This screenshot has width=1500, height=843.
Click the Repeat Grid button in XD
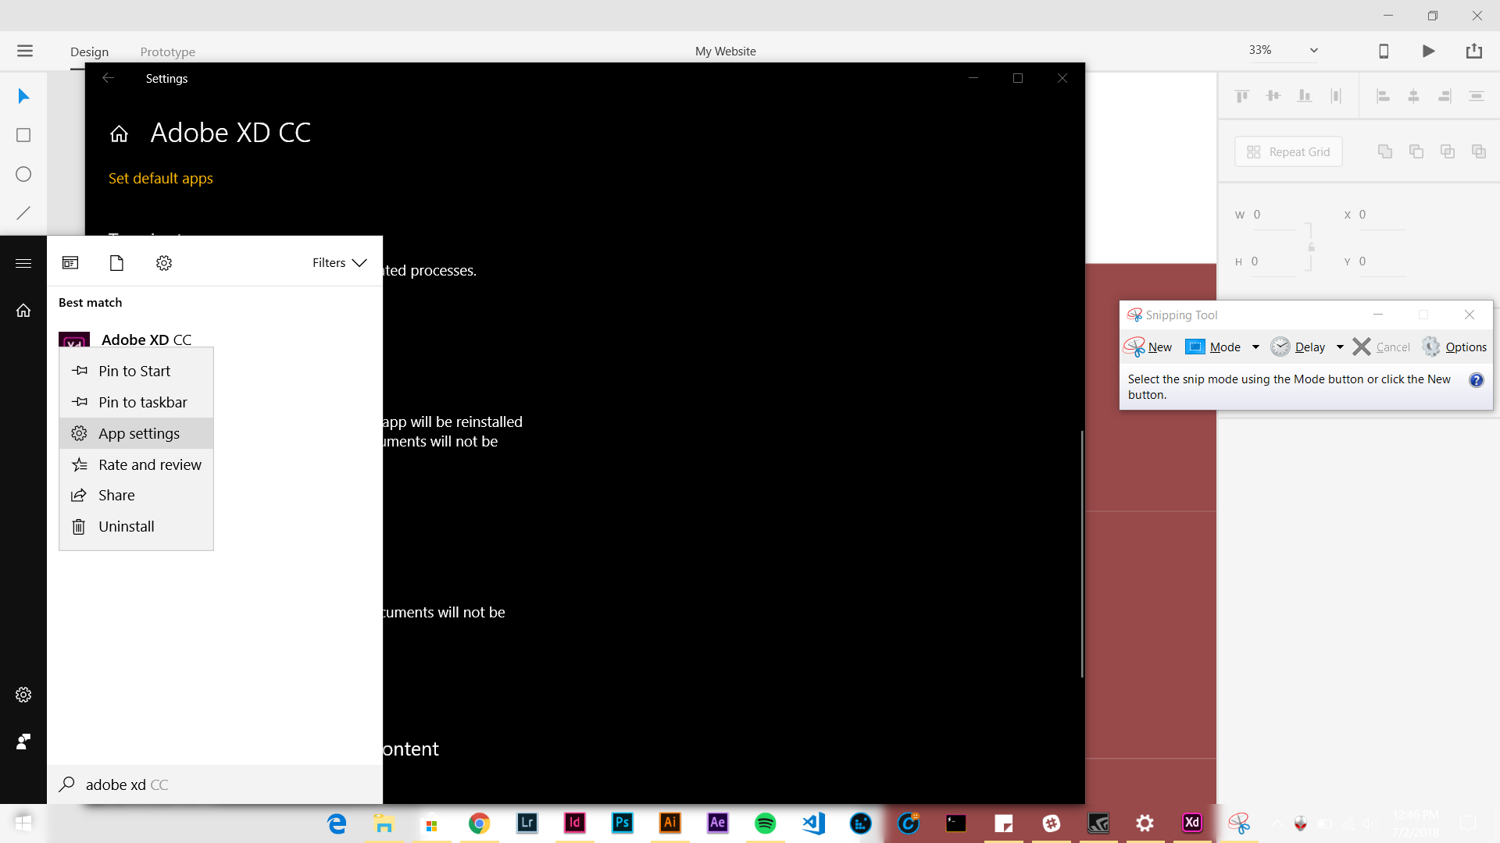[1290, 152]
